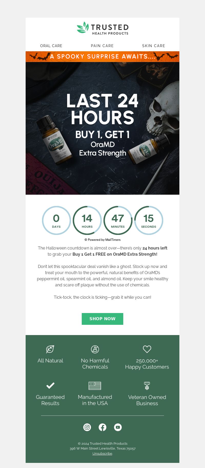Open the Pain Care menu link

tap(102, 46)
